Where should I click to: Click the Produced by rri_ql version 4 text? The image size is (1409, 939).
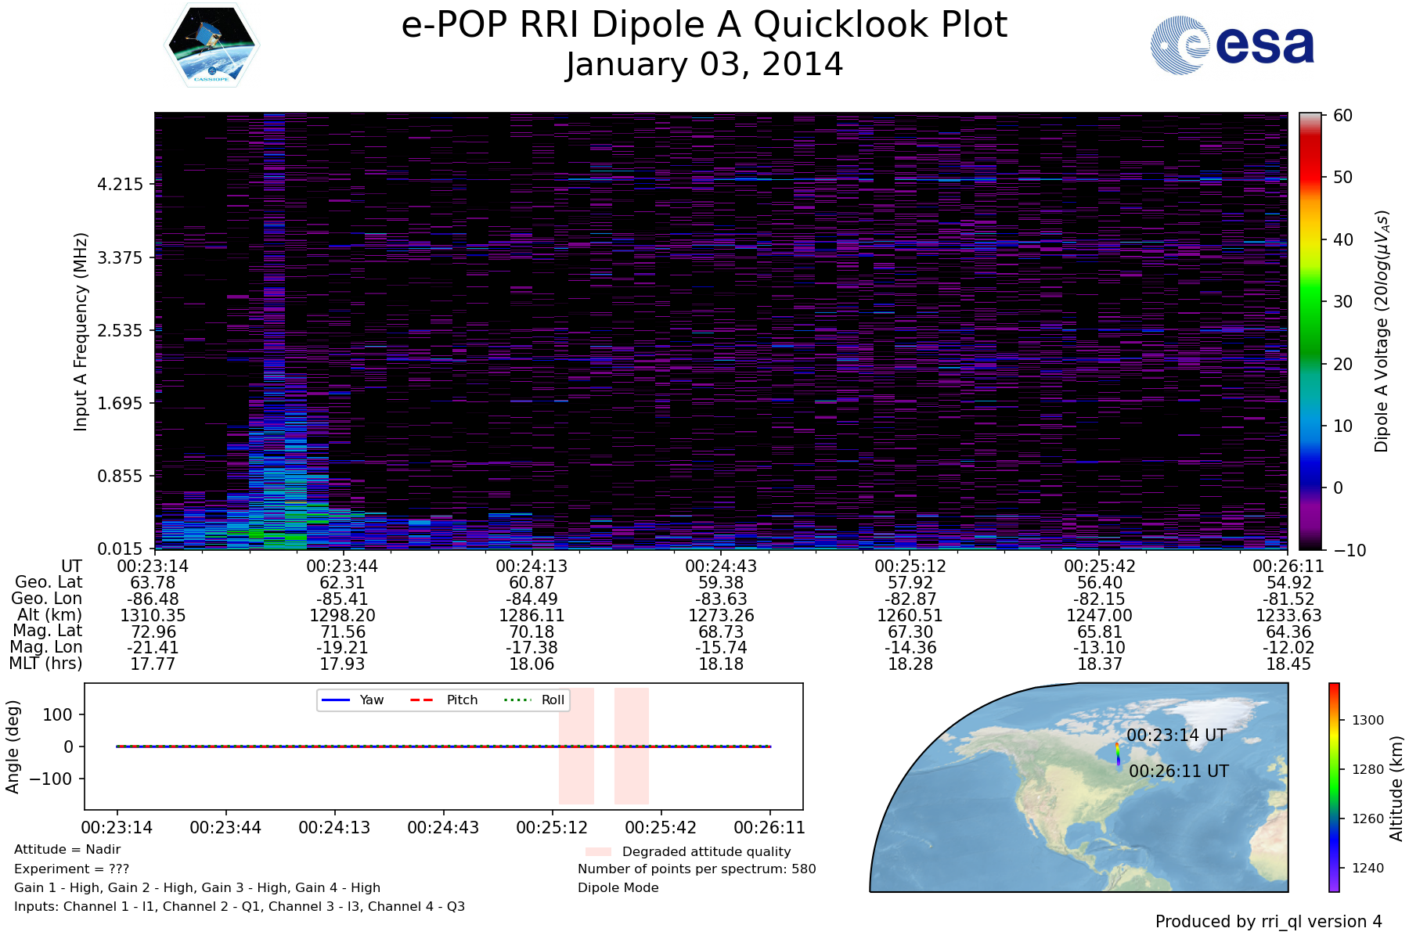[1268, 922]
